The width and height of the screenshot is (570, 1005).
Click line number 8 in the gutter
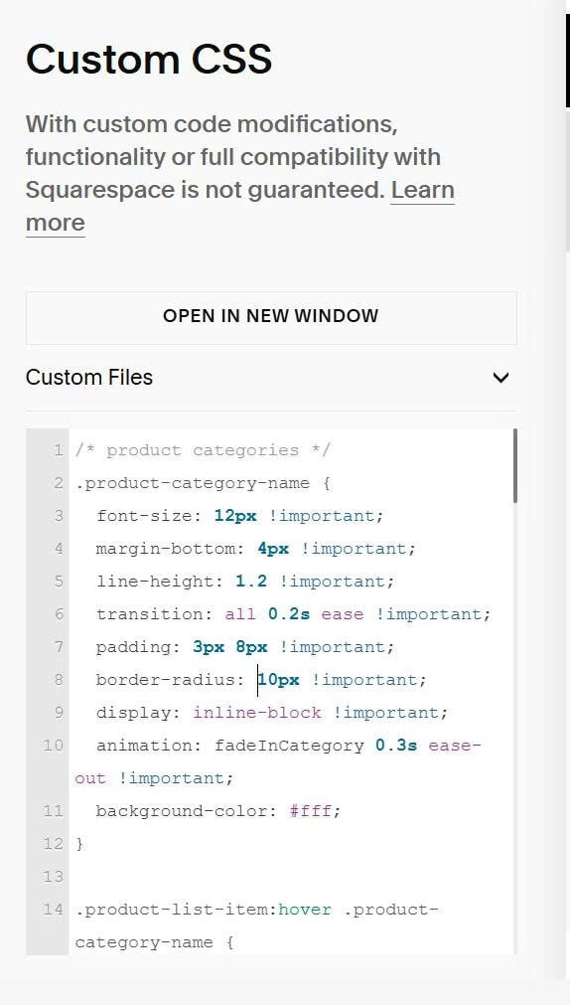tap(59, 679)
